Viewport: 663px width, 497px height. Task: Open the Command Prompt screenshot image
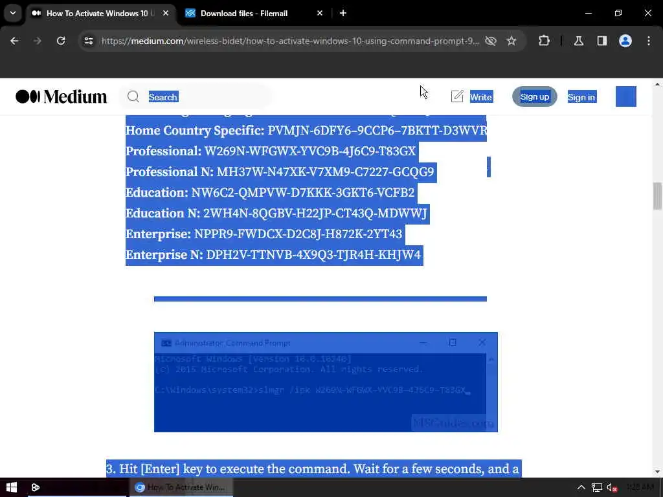pos(326,382)
